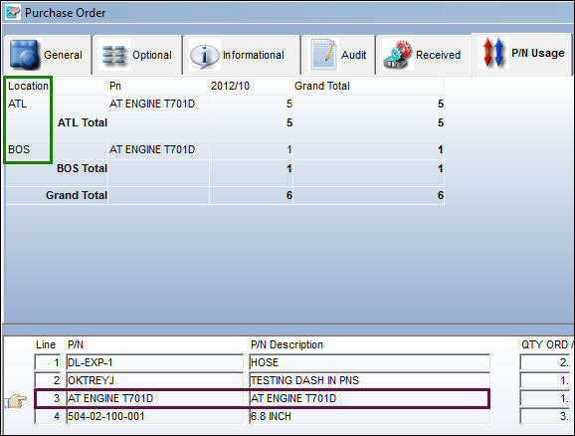Click AT ENGINE T701D in BOS row
575x436 pixels.
click(152, 149)
